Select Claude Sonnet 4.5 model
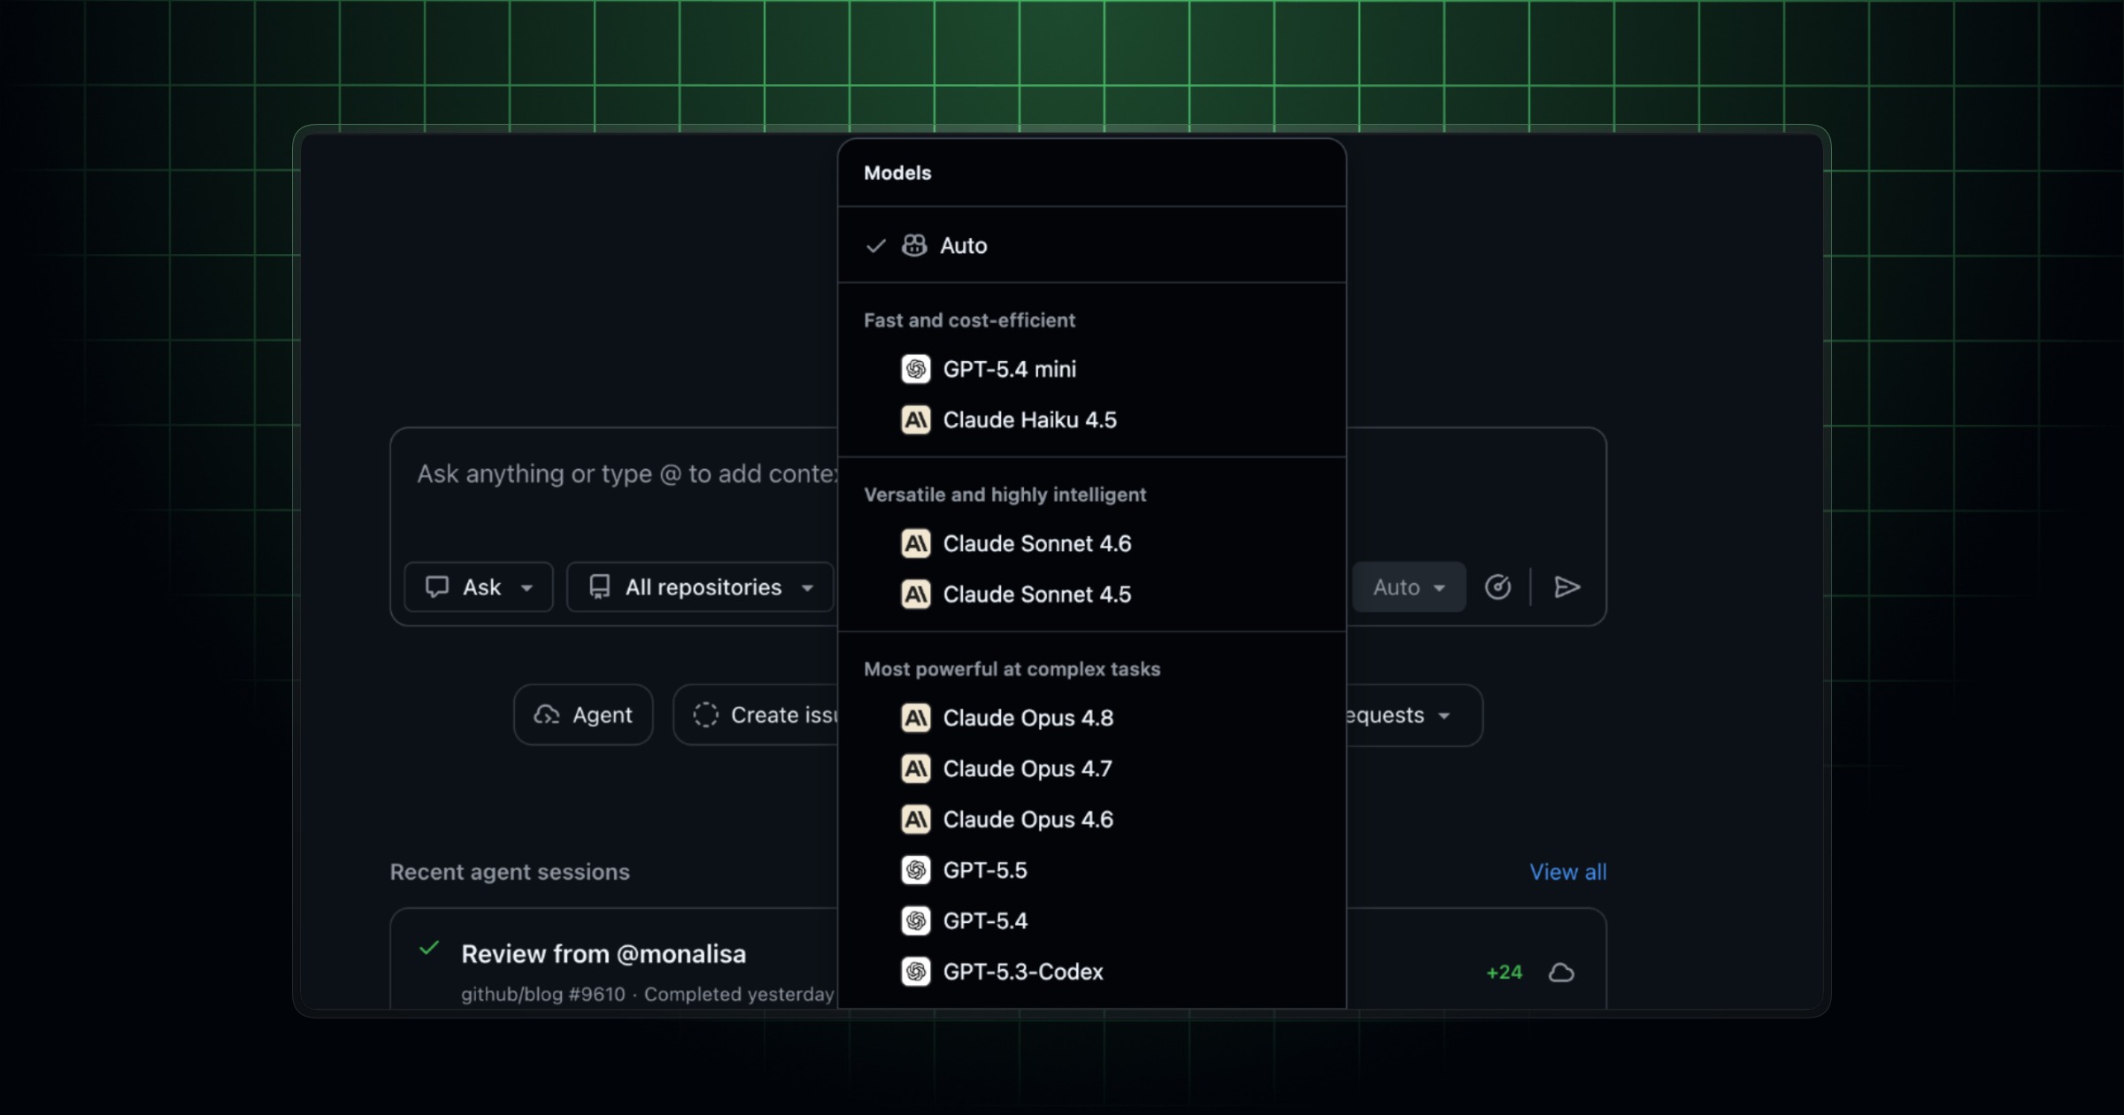This screenshot has height=1115, width=2124. [1092, 594]
